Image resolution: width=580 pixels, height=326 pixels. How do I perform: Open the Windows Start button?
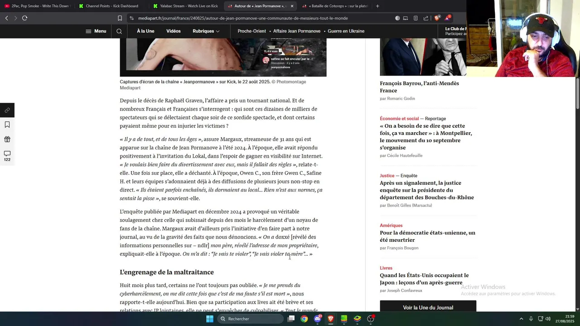click(209, 319)
